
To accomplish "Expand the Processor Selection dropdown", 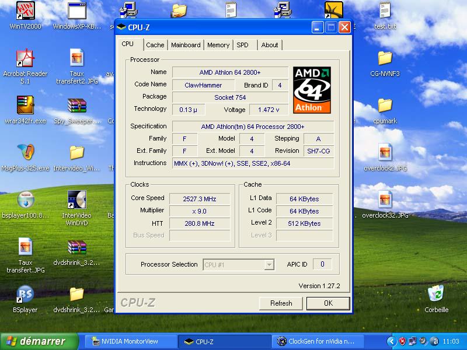I will [269, 264].
